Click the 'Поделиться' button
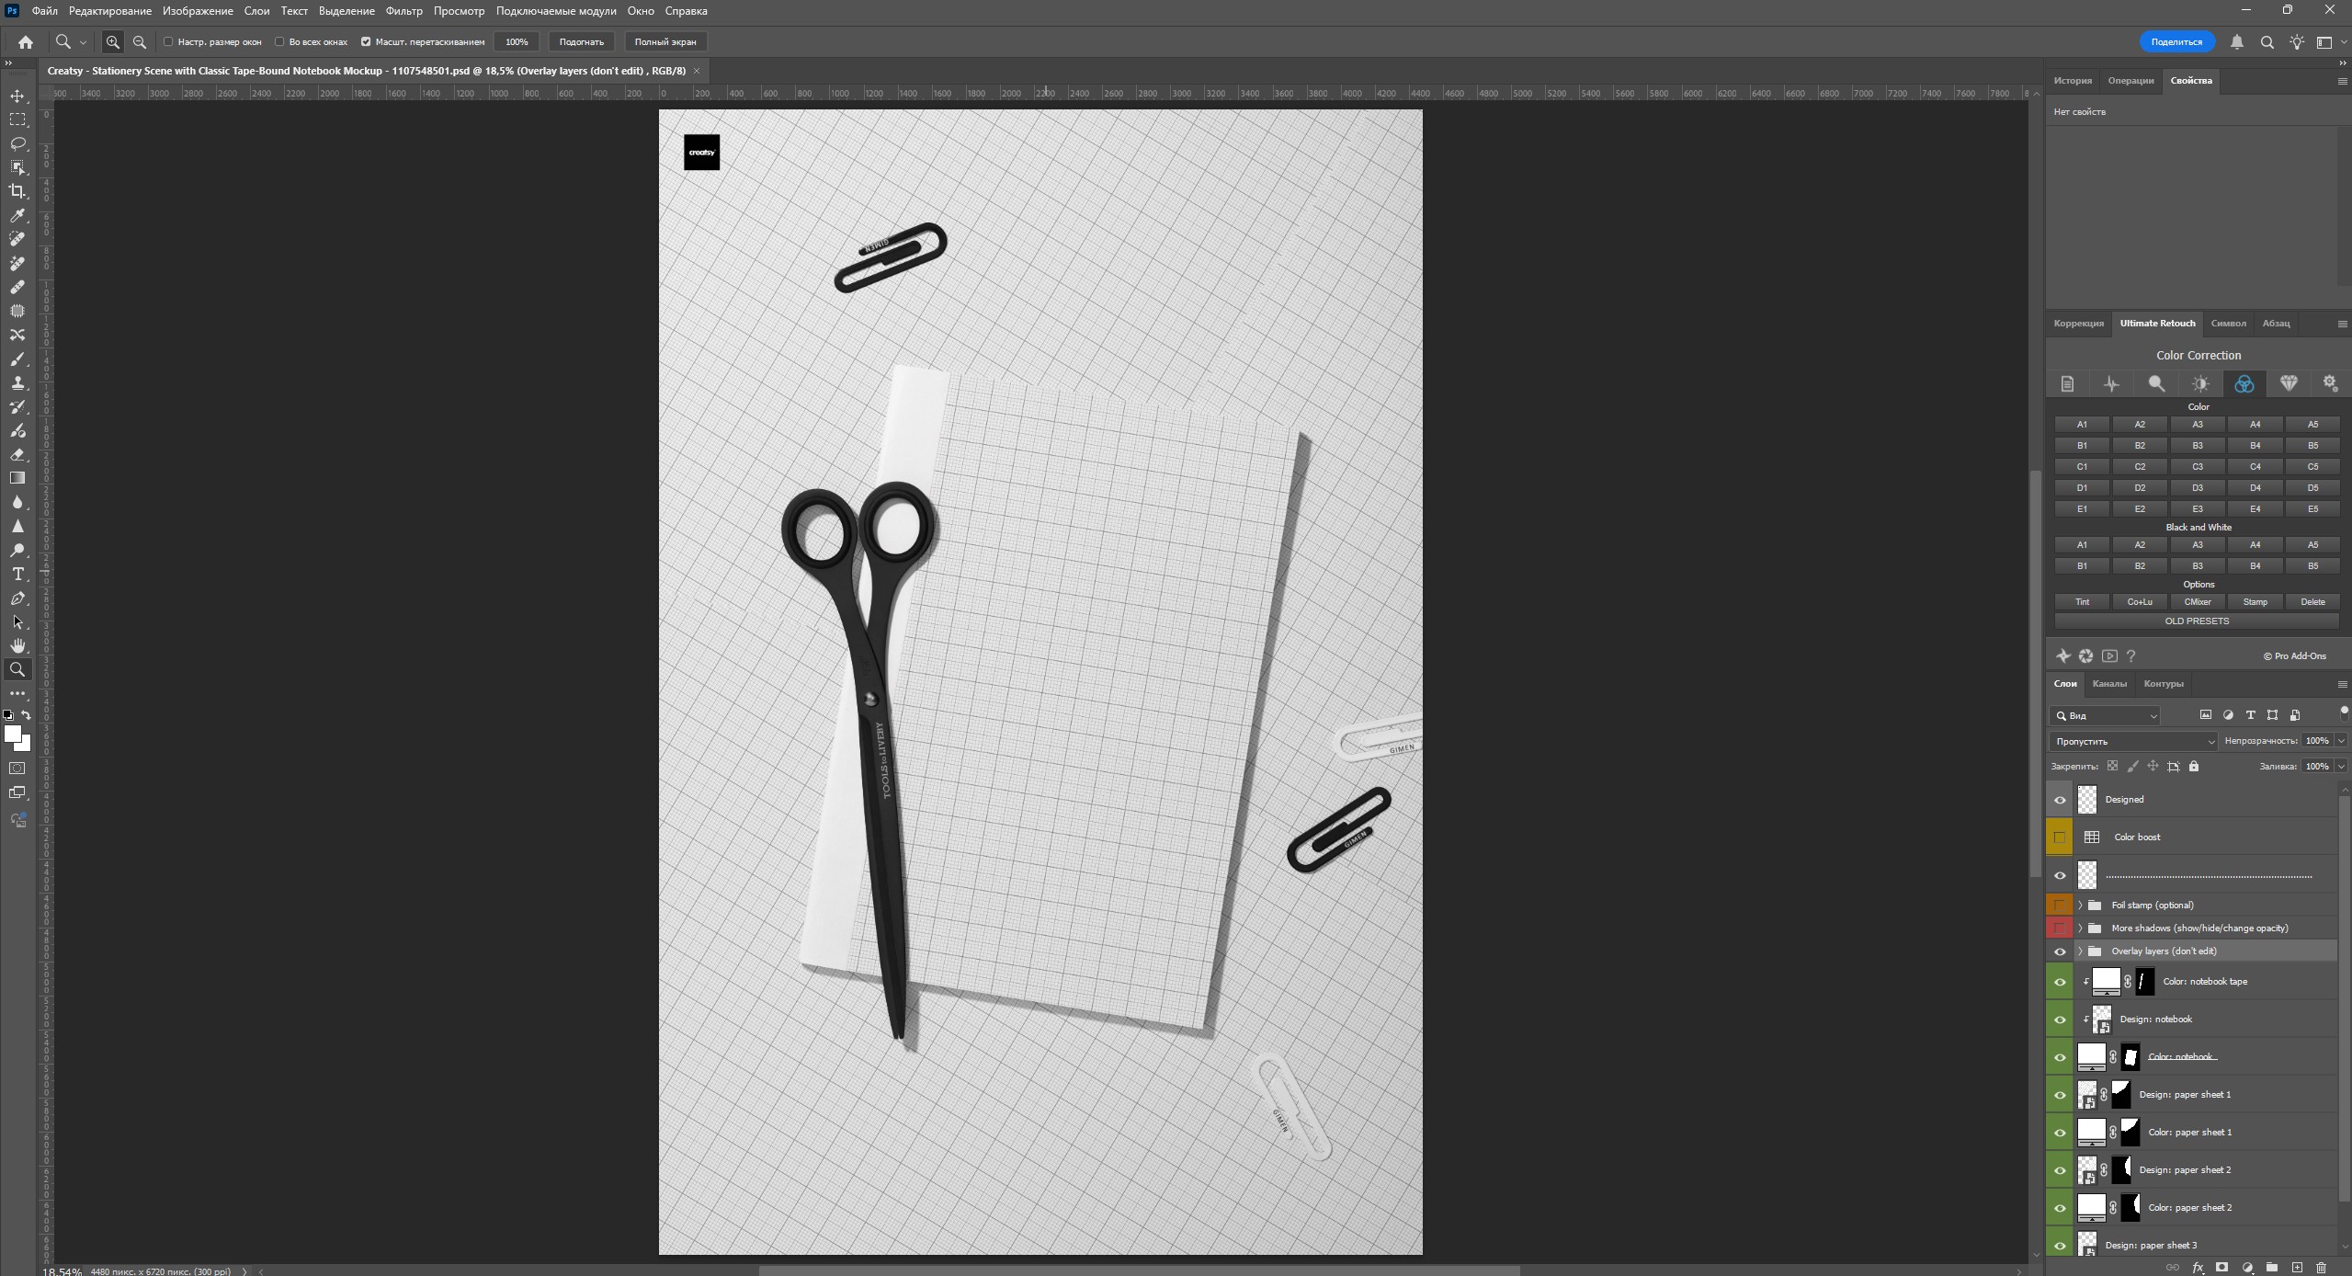Image resolution: width=2352 pixels, height=1276 pixels. (2176, 42)
